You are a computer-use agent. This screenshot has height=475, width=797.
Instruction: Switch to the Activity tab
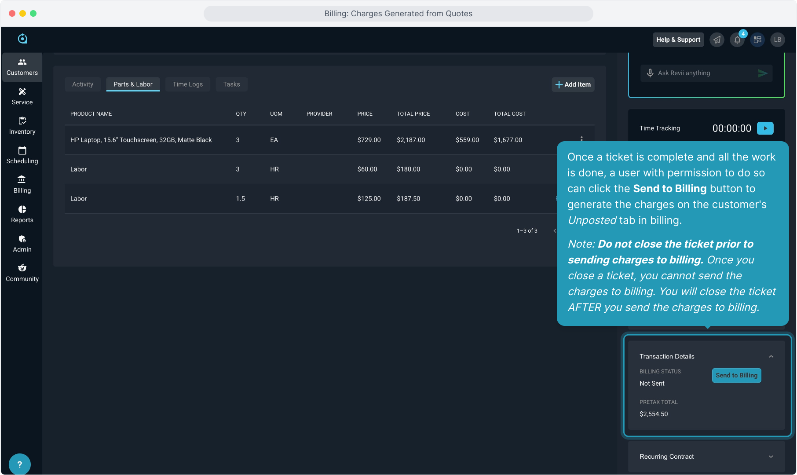83,84
